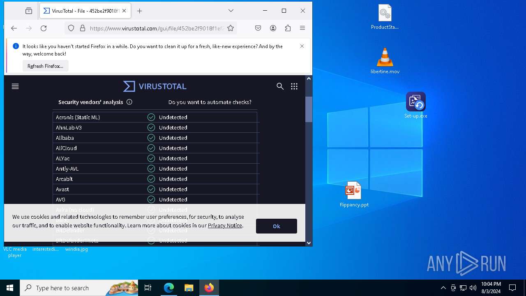Select the ALYac vendor name
The height and width of the screenshot is (296, 526).
click(62, 158)
